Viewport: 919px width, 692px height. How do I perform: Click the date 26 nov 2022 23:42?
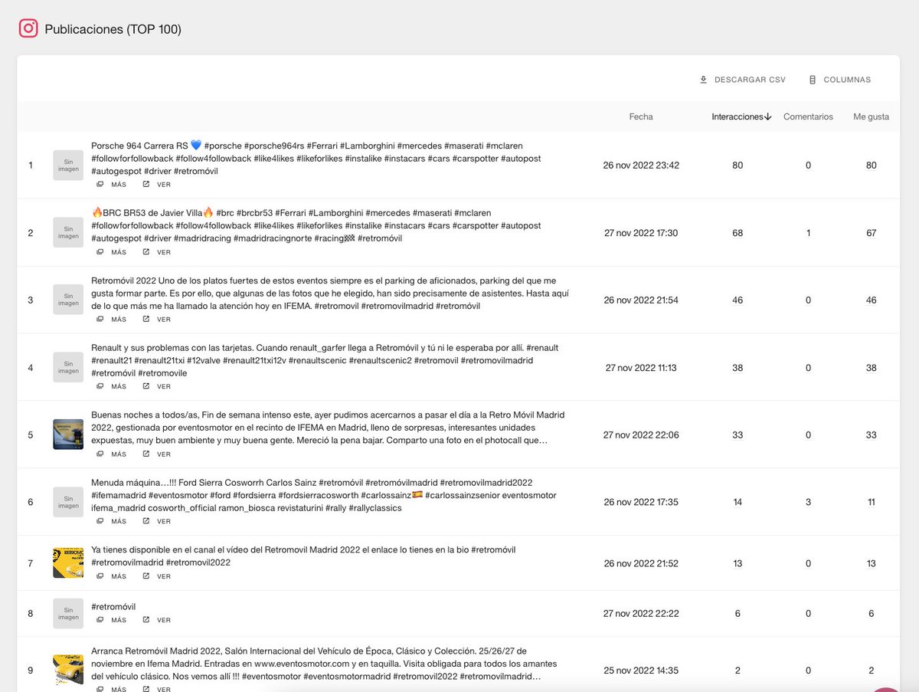point(641,166)
